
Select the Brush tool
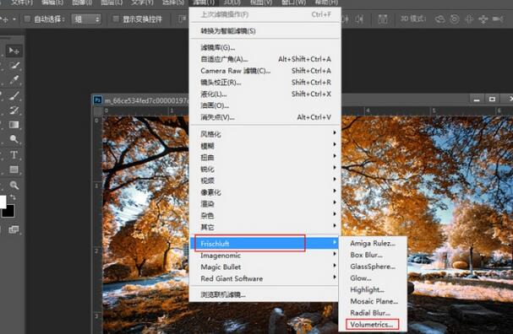[x=14, y=95]
